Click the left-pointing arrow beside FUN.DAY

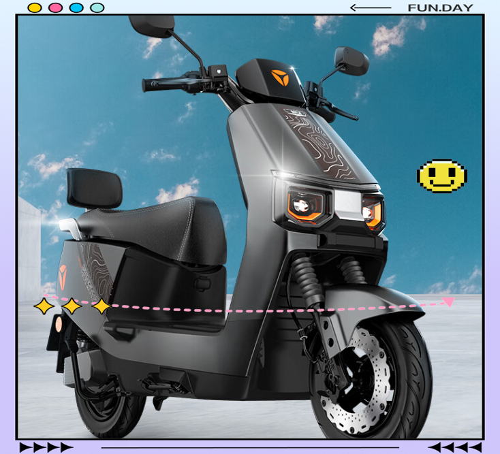(x=371, y=7)
